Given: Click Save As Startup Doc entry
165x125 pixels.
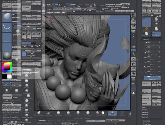Looking at the screenshot, I should pyautogui.click(x=31, y=24).
